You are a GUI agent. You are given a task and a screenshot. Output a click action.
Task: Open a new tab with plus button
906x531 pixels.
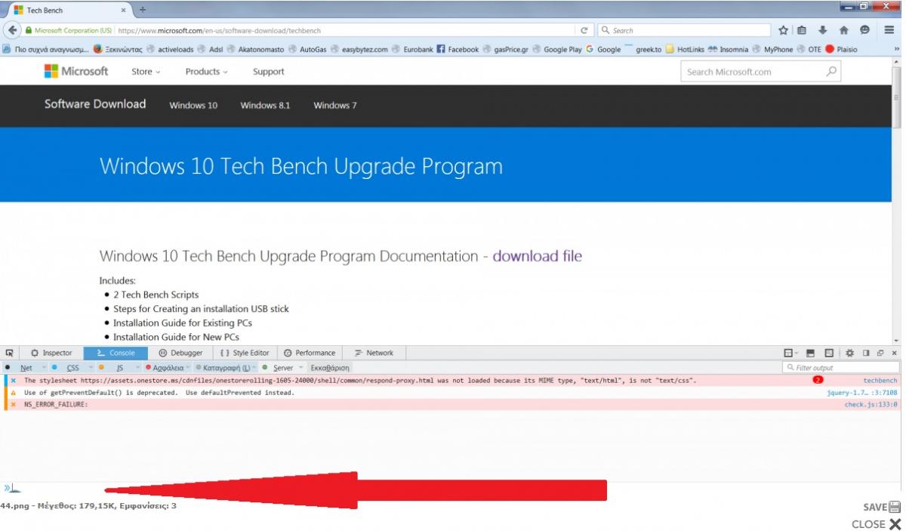(x=143, y=10)
